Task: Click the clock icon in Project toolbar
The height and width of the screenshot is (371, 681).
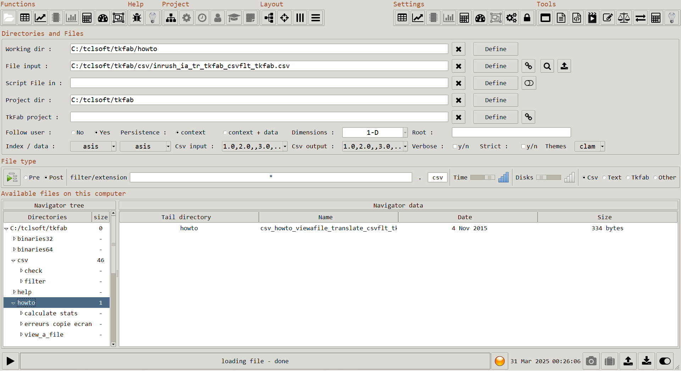Action: click(202, 18)
